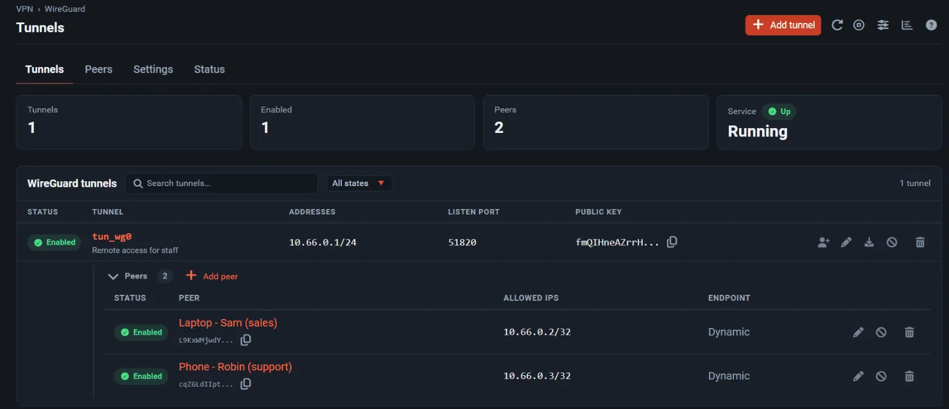Click the Running service status text
Viewport: 949px width, 409px height.
757,131
